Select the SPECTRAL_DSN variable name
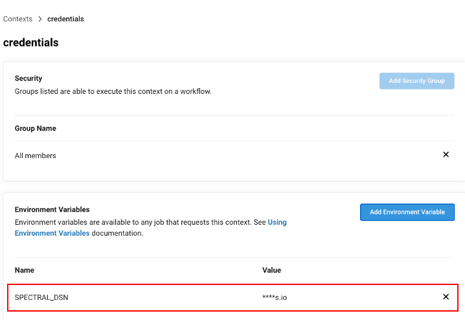This screenshot has width=465, height=320. point(41,297)
